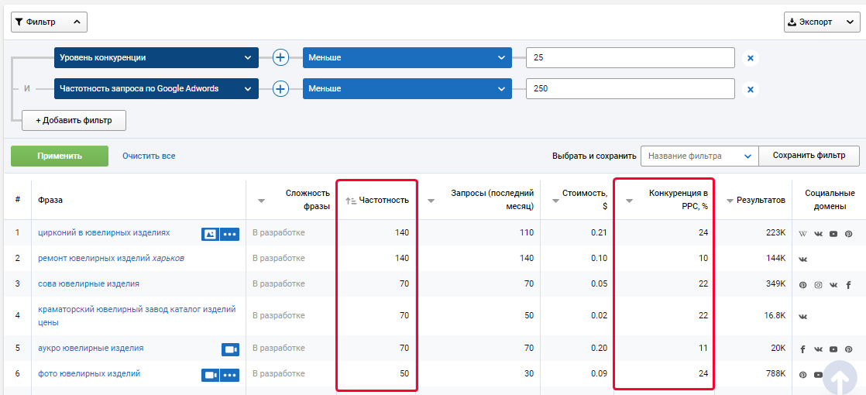
Task: Sort table by Частотность column header
Action: click(378, 200)
